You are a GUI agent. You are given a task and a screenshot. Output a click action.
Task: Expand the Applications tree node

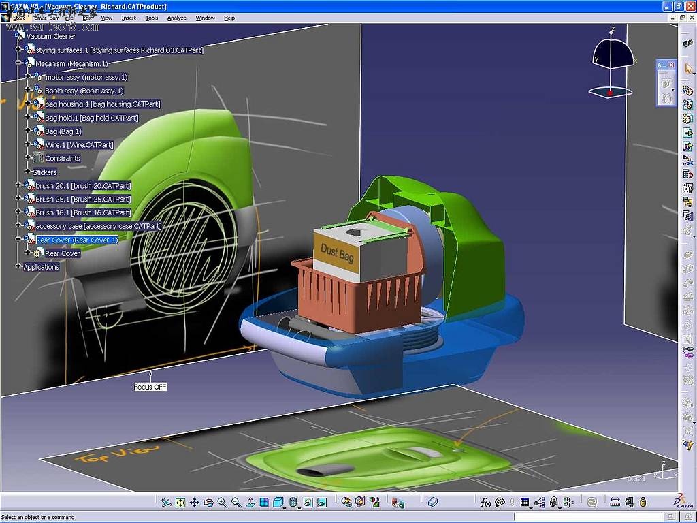(x=19, y=267)
